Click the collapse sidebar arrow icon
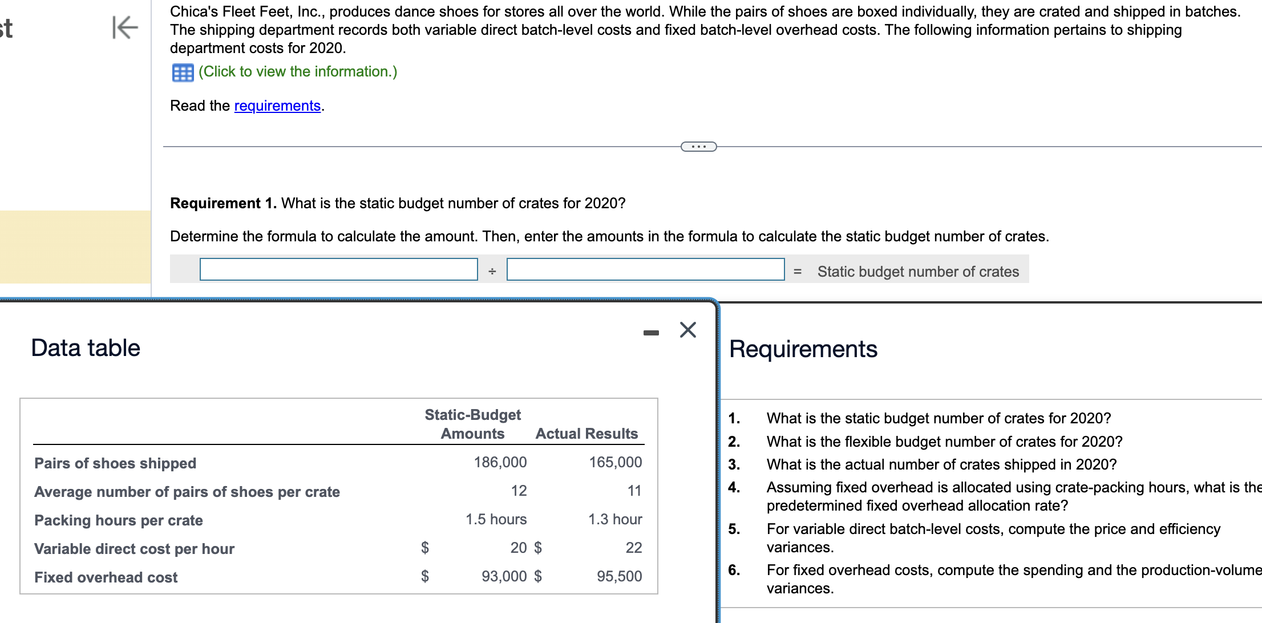Image resolution: width=1262 pixels, height=623 pixels. tap(125, 27)
